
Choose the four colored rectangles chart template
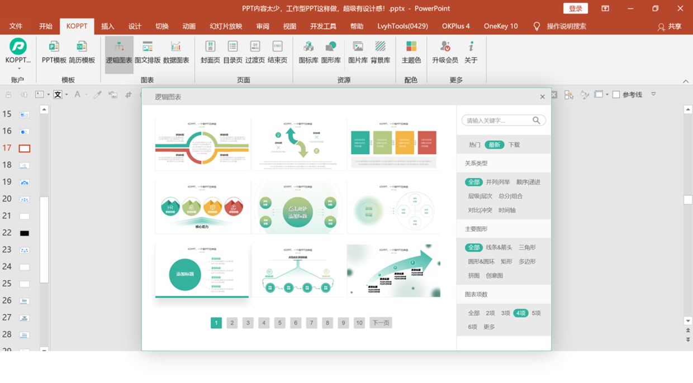[393, 144]
